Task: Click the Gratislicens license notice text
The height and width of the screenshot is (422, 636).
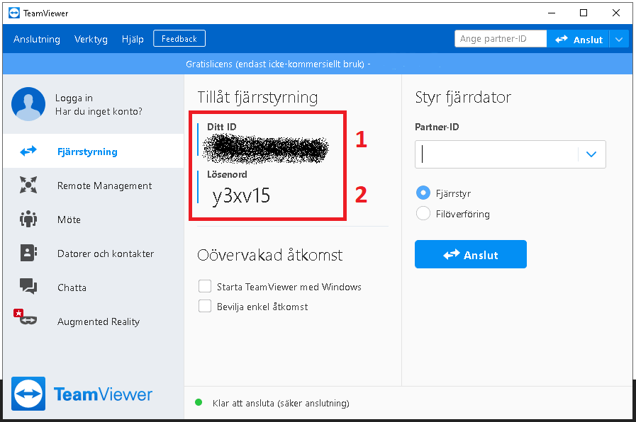Action: 278,64
